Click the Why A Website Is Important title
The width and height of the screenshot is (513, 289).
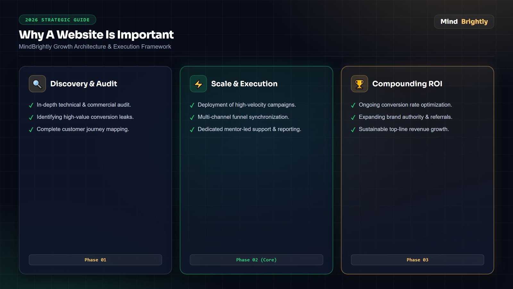[x=96, y=35]
